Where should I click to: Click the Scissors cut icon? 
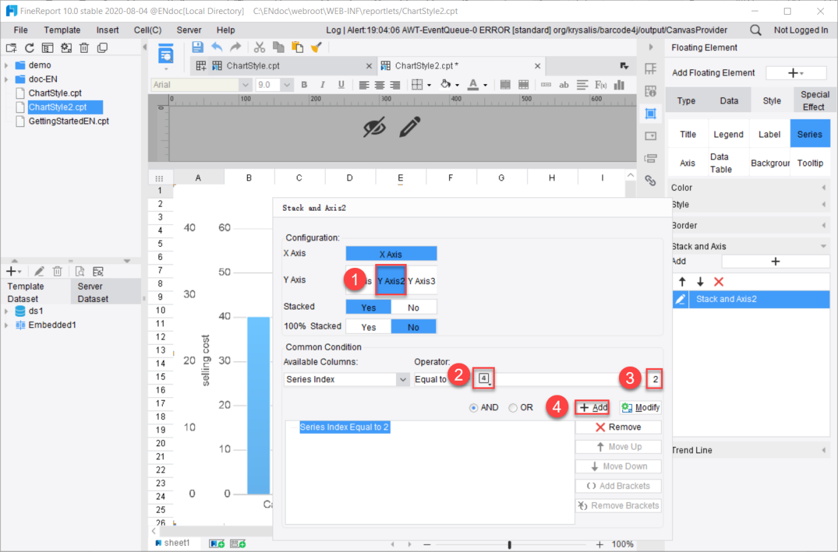coord(259,47)
